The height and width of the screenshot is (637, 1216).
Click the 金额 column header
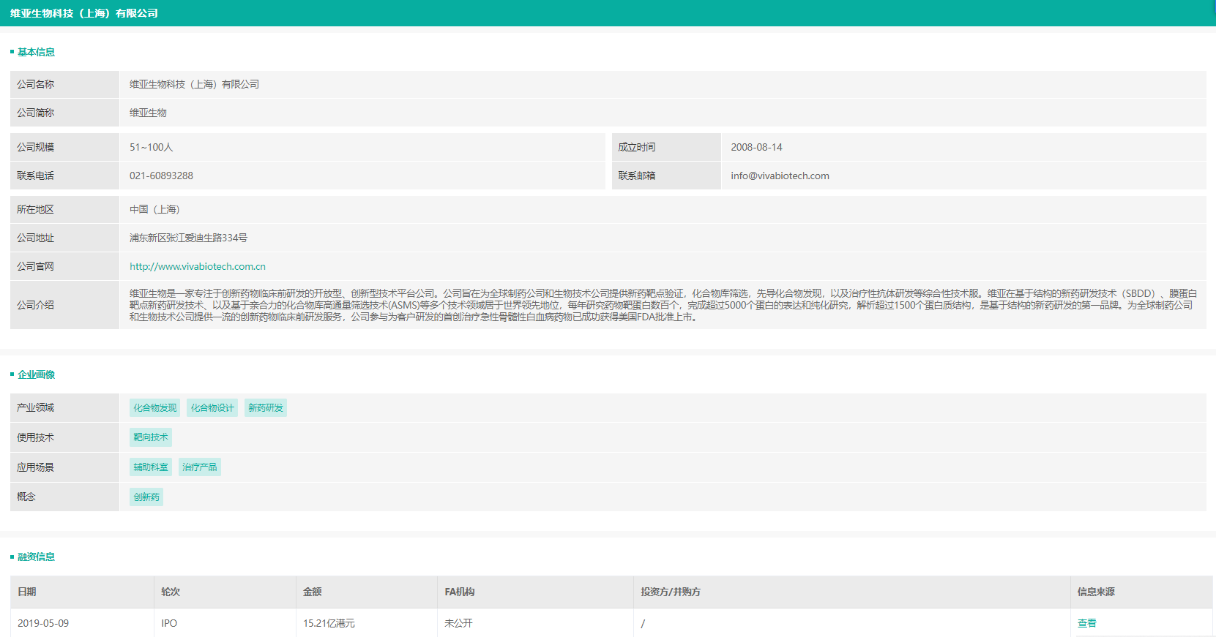pyautogui.click(x=313, y=592)
